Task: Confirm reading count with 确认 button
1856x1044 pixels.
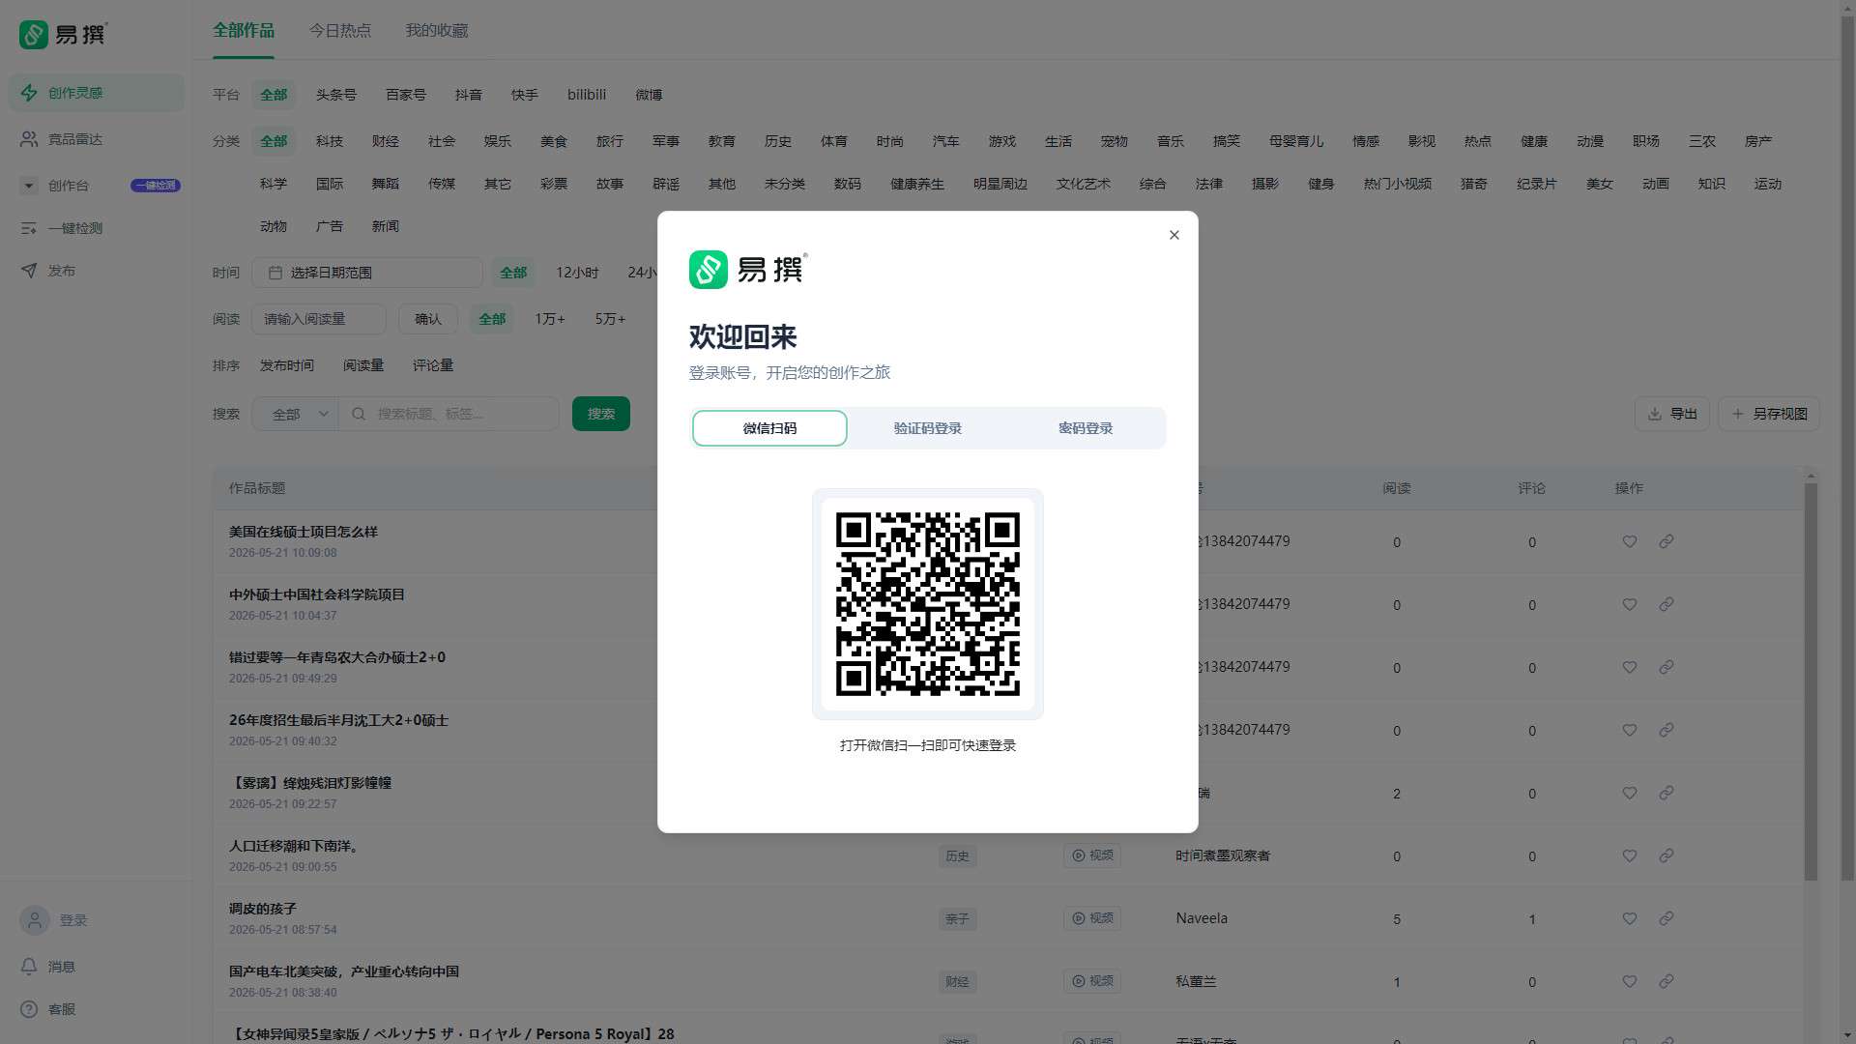Action: pos(427,319)
